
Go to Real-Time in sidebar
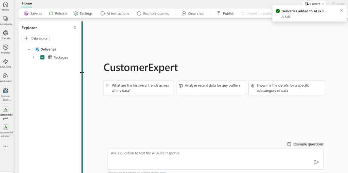[5, 63]
